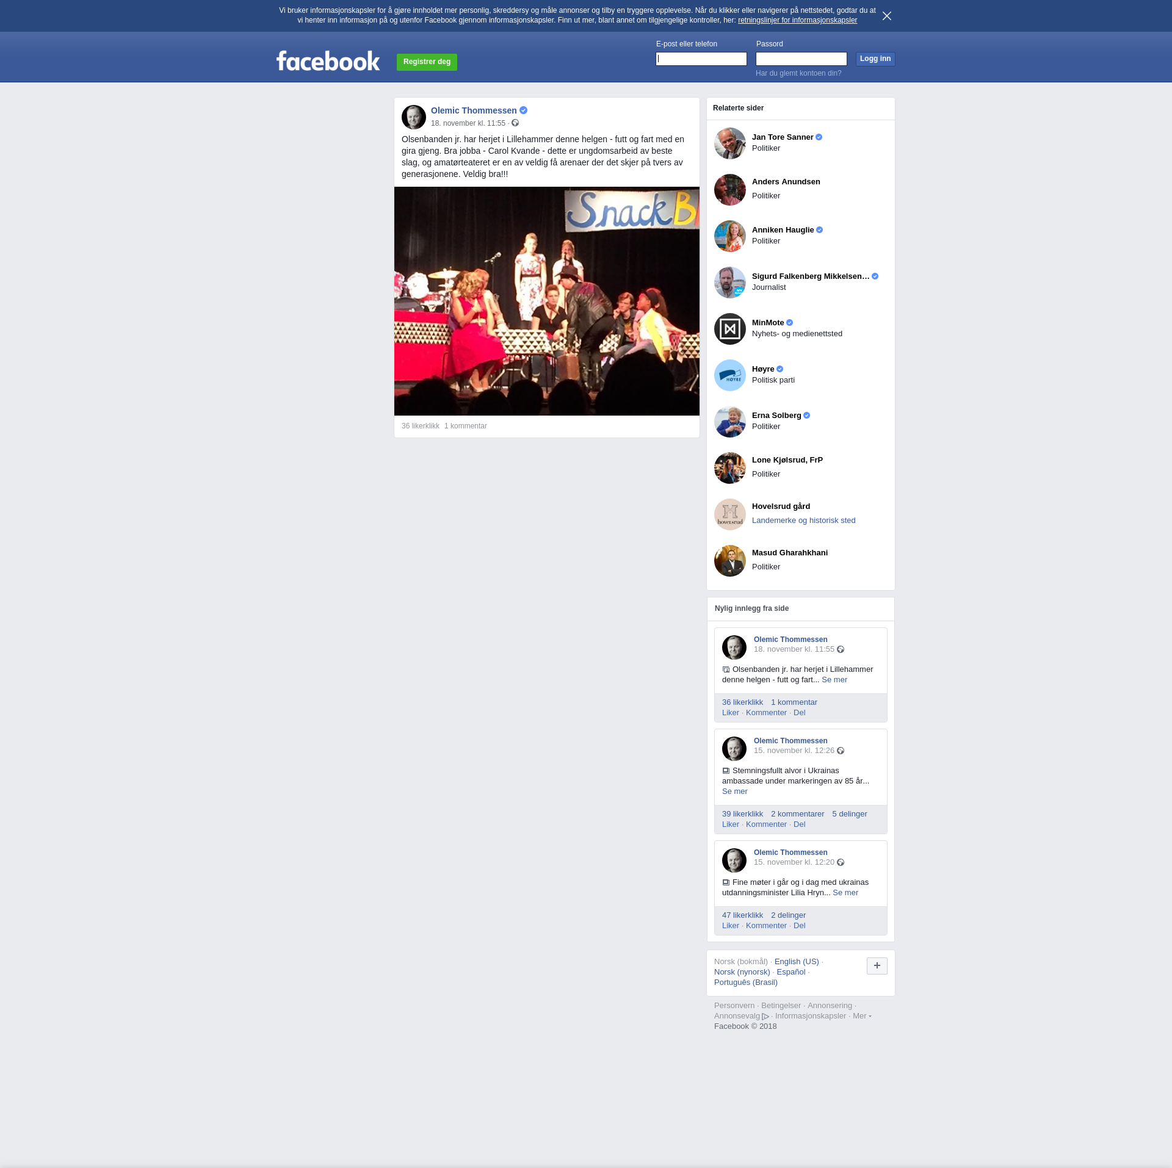This screenshot has width=1172, height=1168.
Task: Expand the Olsenbanden post with Se mer
Action: [834, 680]
